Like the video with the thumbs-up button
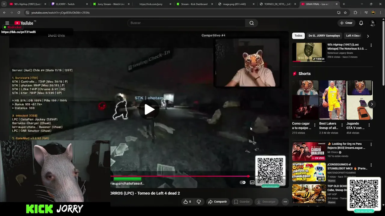The width and height of the screenshot is (385, 216). coord(187,202)
